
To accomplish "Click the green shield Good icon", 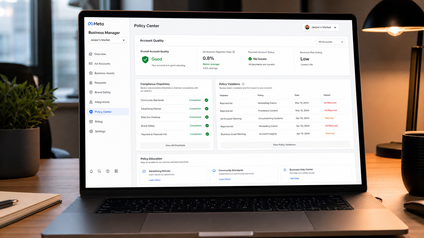I will (145, 59).
